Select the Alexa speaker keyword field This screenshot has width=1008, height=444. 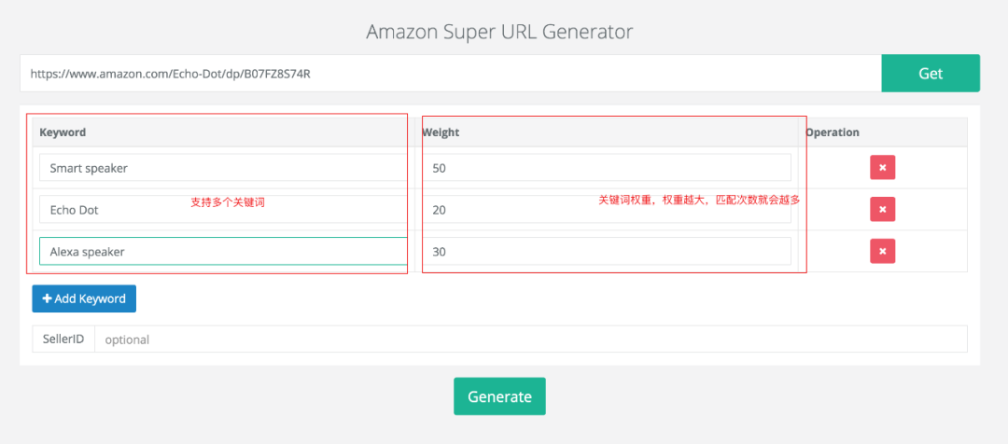click(x=220, y=252)
